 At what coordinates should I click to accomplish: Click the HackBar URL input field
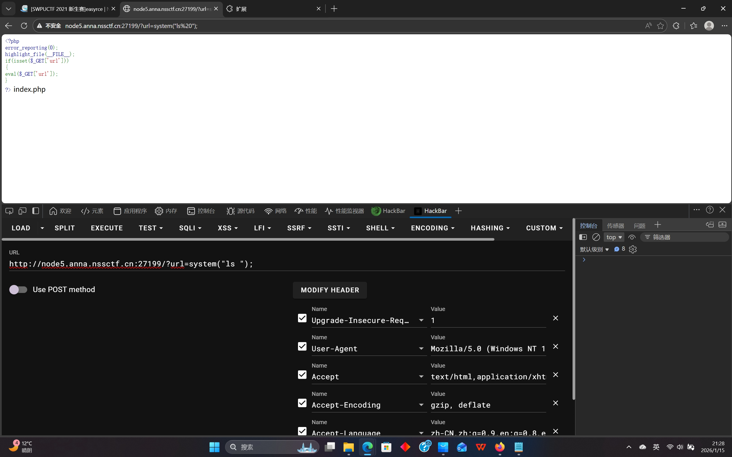click(273, 264)
